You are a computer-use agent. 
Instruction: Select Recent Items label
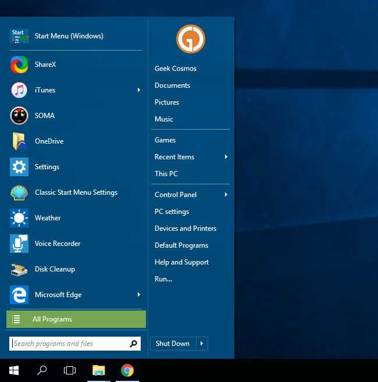pyautogui.click(x=174, y=156)
